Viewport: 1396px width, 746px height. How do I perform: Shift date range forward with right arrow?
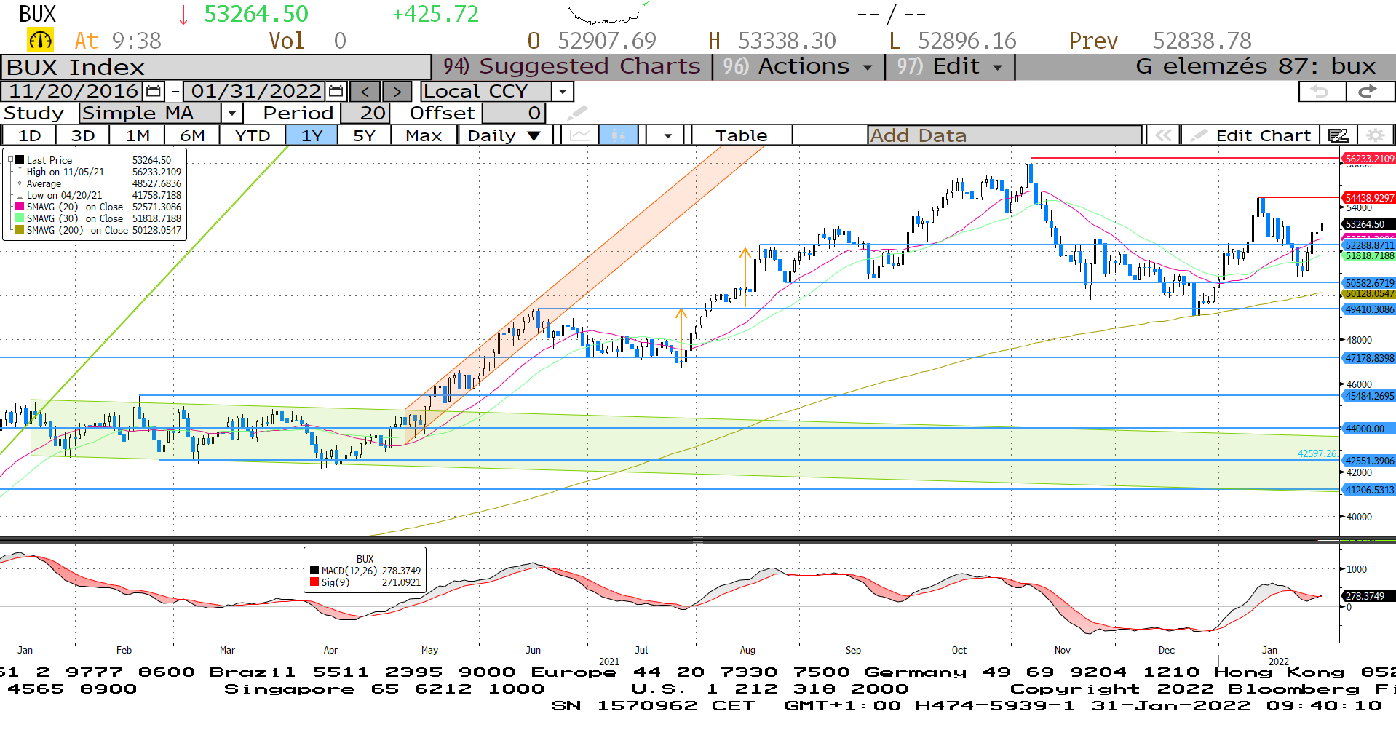click(397, 92)
